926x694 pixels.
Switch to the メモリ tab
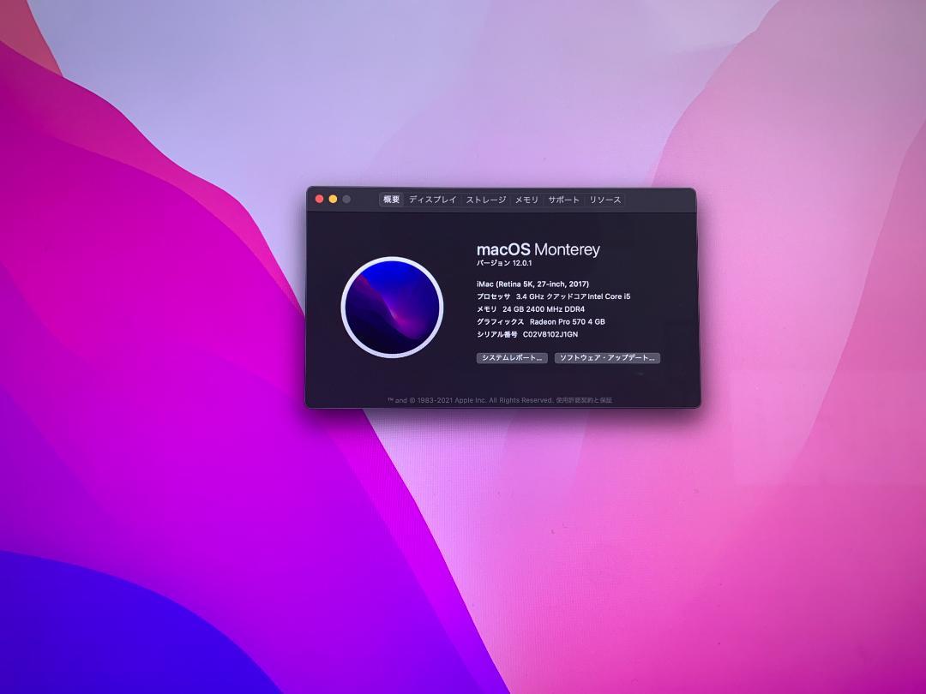point(526,200)
